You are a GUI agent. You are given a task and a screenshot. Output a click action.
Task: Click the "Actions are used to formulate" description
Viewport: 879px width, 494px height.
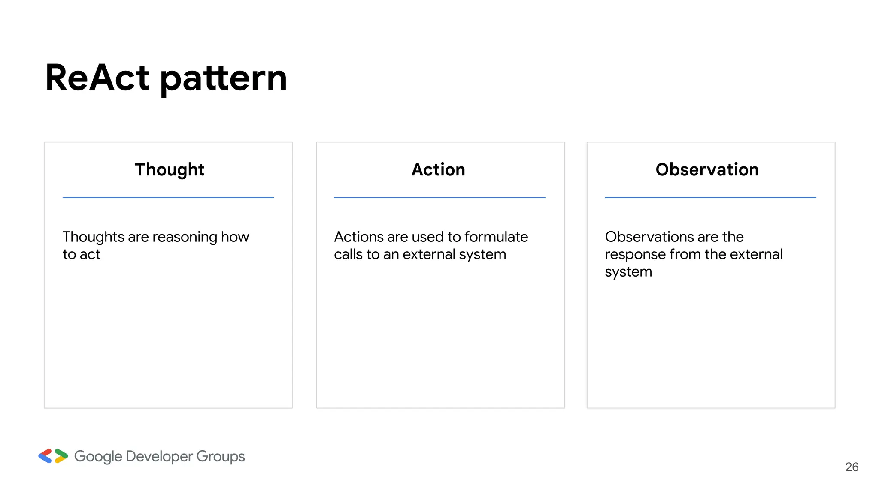click(431, 245)
